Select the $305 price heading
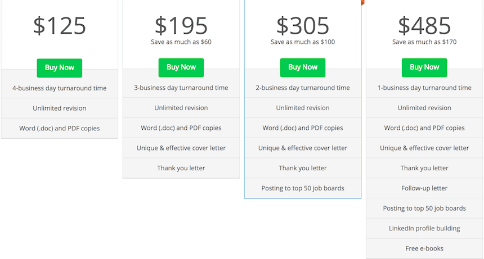484x259 pixels. coord(303,25)
